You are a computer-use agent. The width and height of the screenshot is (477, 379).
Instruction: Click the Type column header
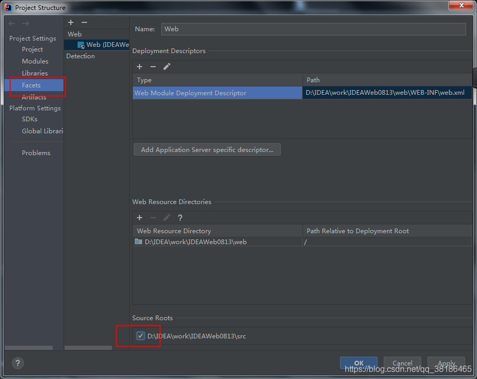pos(218,80)
